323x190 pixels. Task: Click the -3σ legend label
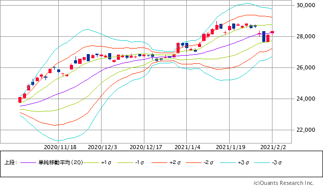pos(277,162)
